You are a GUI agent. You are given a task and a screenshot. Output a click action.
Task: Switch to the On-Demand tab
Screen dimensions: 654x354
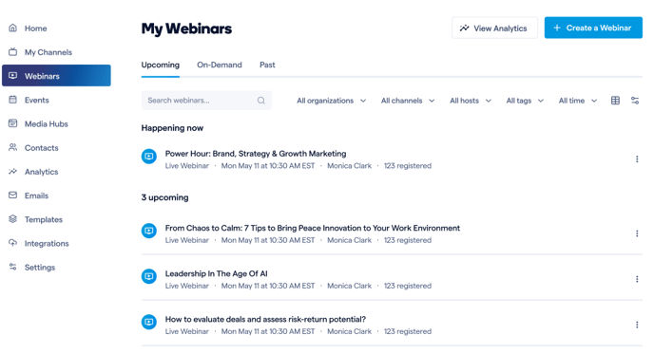point(220,65)
